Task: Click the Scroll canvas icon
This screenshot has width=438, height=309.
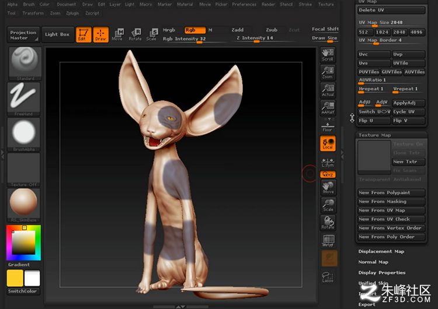Action: (x=328, y=55)
